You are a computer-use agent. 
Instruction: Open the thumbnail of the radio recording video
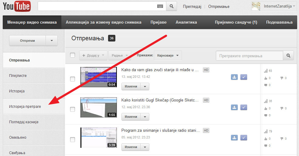(x=98, y=138)
